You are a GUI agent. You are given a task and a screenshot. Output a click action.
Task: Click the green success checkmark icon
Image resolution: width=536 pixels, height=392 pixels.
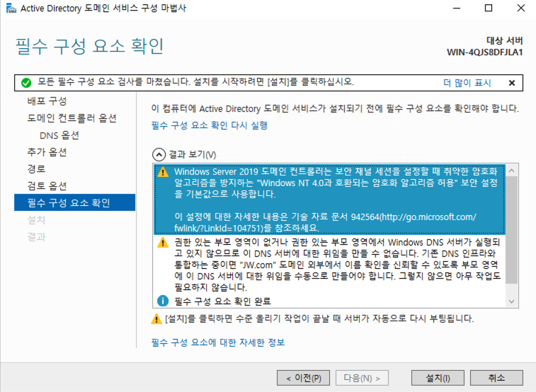[x=26, y=83]
